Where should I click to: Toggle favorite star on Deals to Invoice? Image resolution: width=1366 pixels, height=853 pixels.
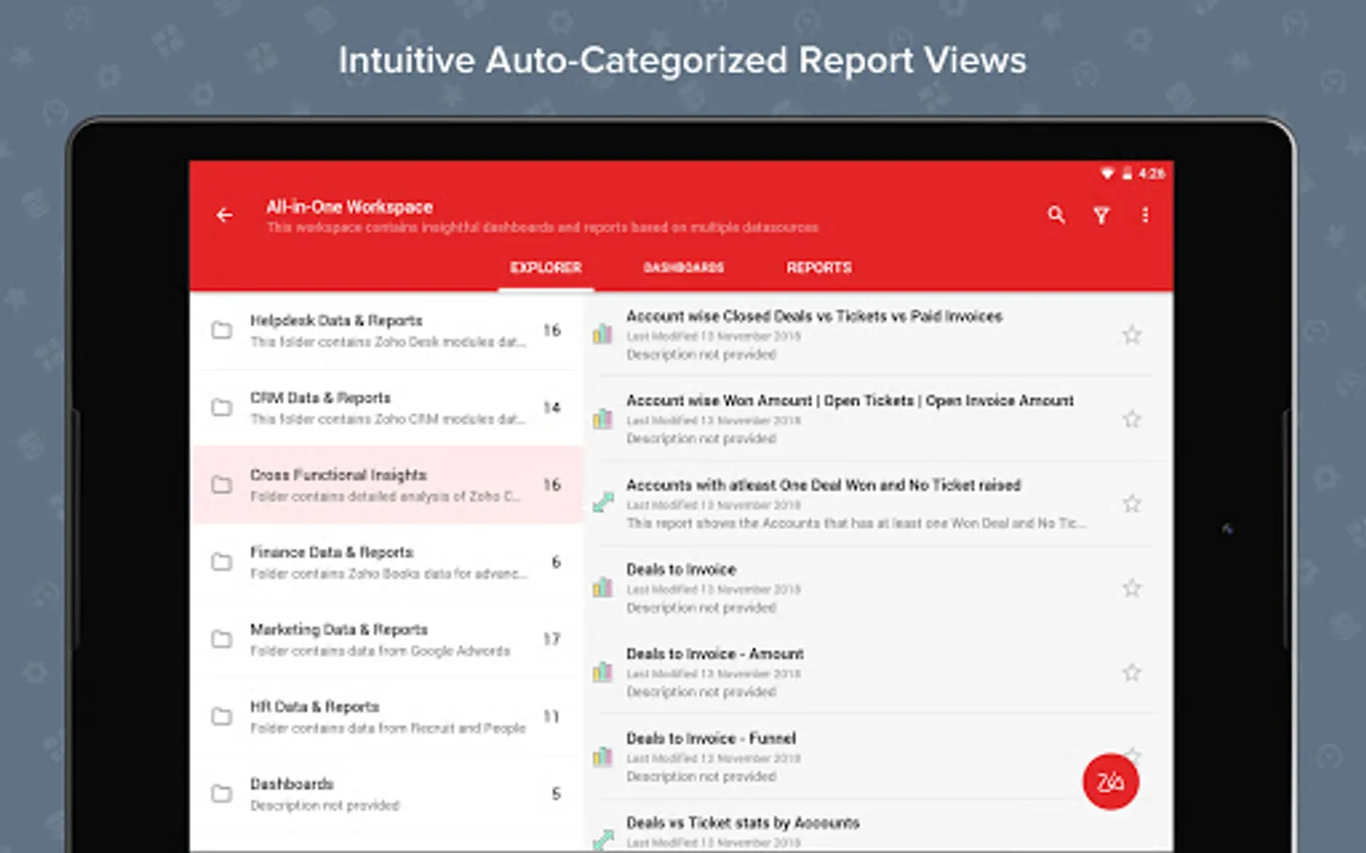click(1132, 588)
